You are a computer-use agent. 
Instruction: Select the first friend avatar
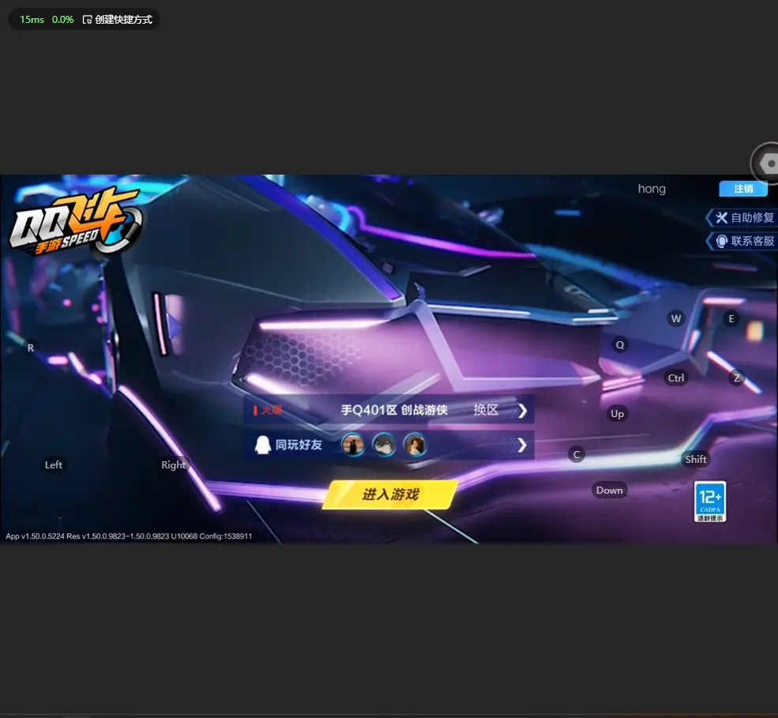[353, 445]
